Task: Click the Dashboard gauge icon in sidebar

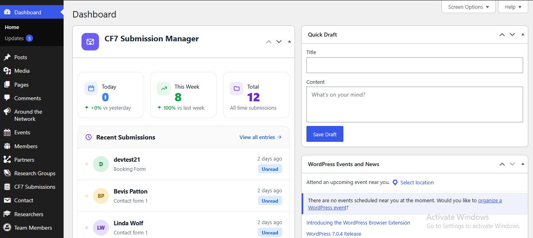Action: [7, 12]
